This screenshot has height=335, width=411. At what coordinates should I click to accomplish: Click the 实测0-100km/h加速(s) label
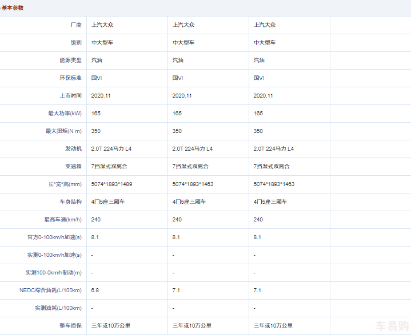[x=54, y=255]
